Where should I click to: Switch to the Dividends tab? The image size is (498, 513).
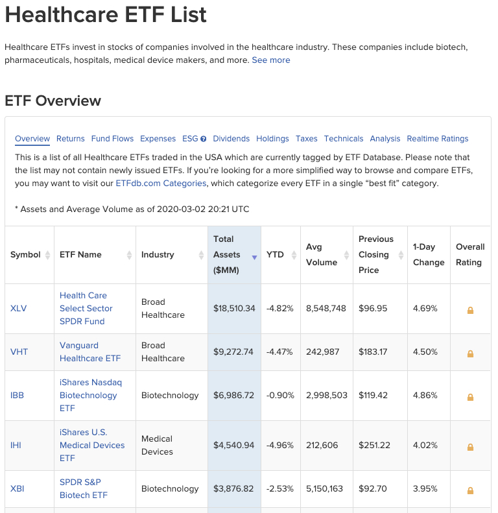click(231, 139)
